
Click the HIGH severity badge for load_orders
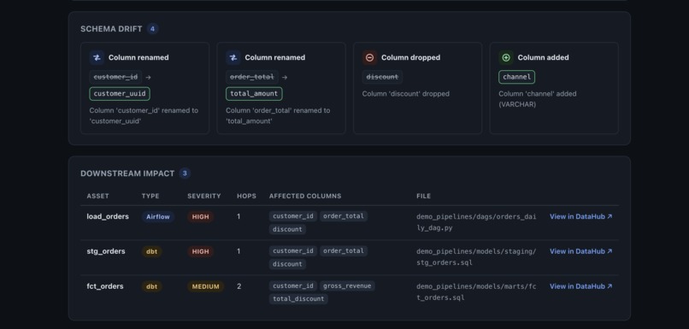200,216
